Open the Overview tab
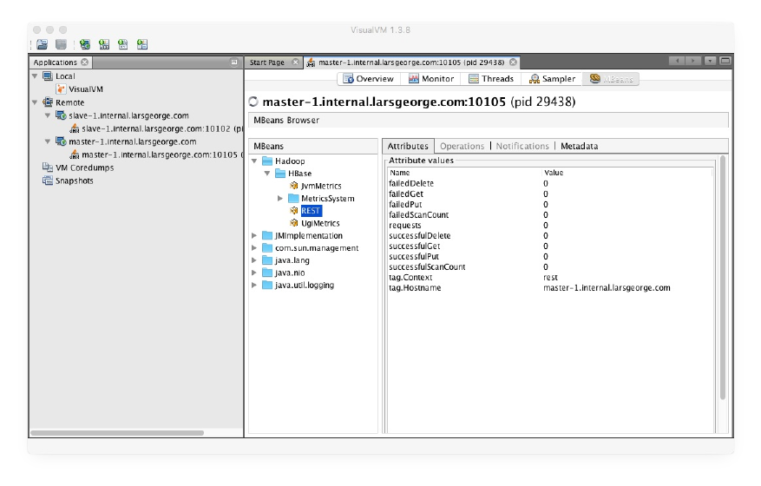 (x=369, y=79)
